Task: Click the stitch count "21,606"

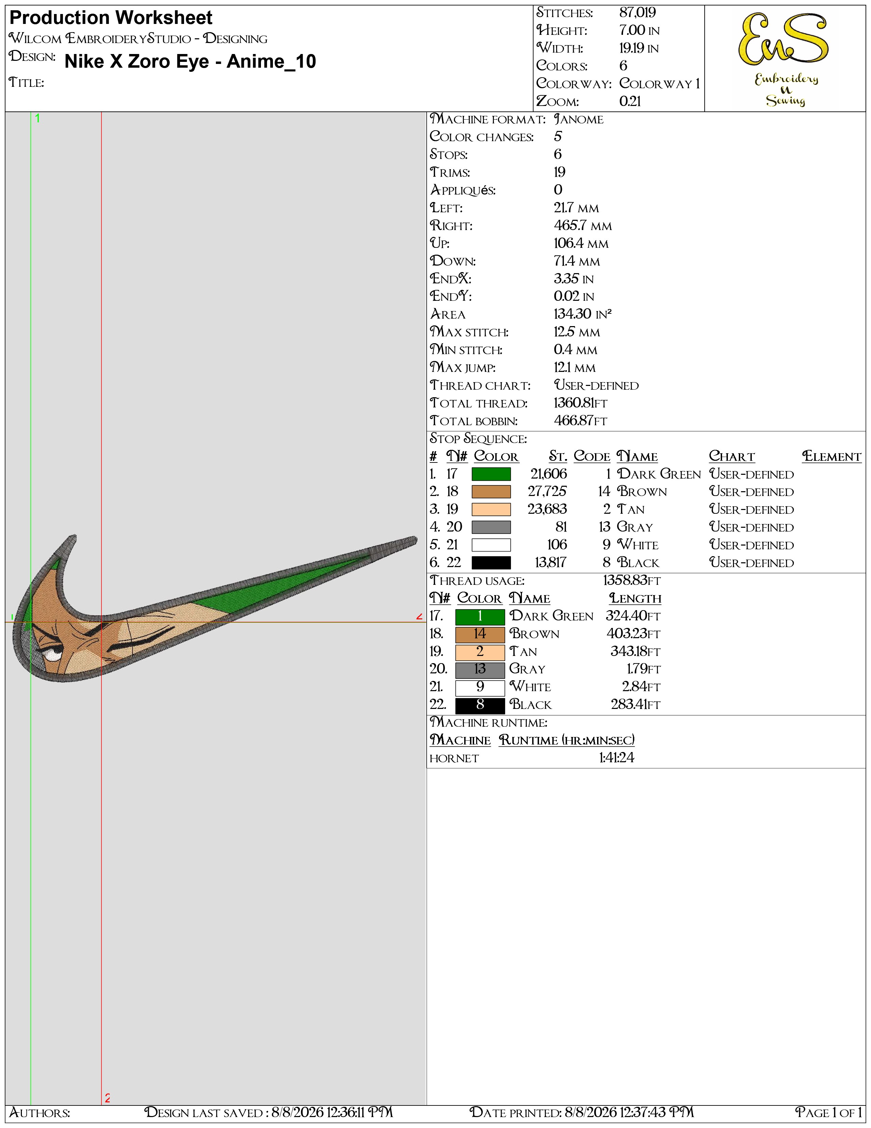Action: (549, 474)
